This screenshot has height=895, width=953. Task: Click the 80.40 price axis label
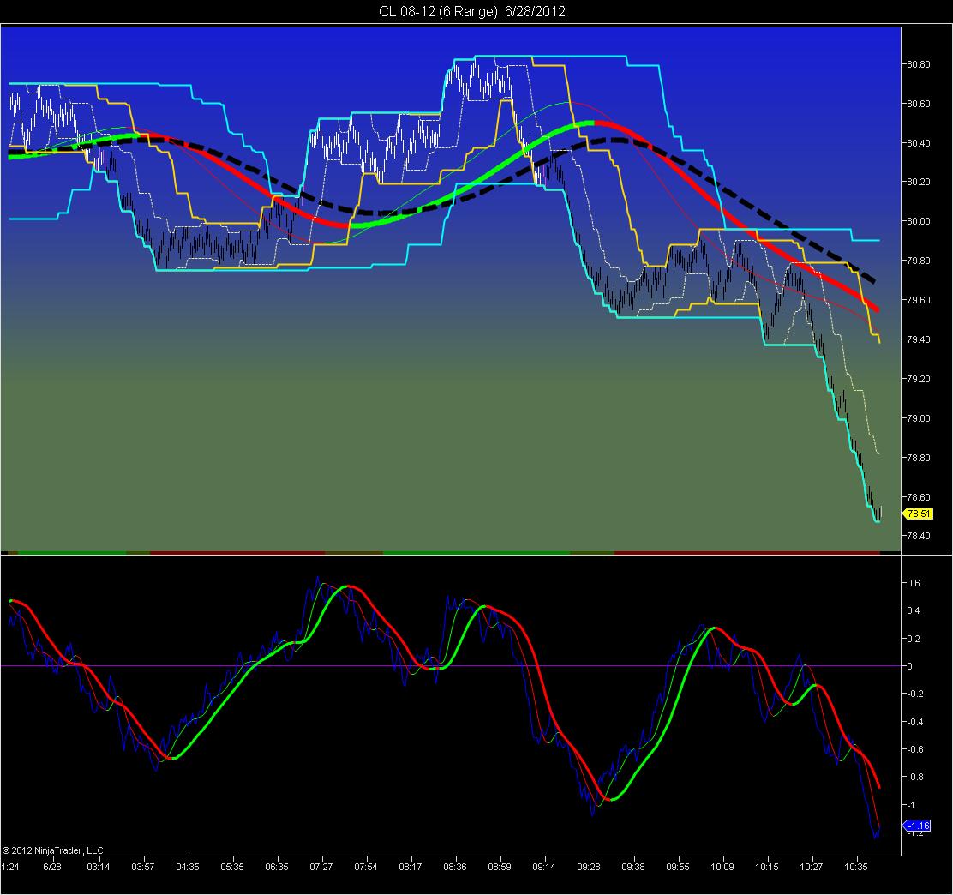(919, 143)
